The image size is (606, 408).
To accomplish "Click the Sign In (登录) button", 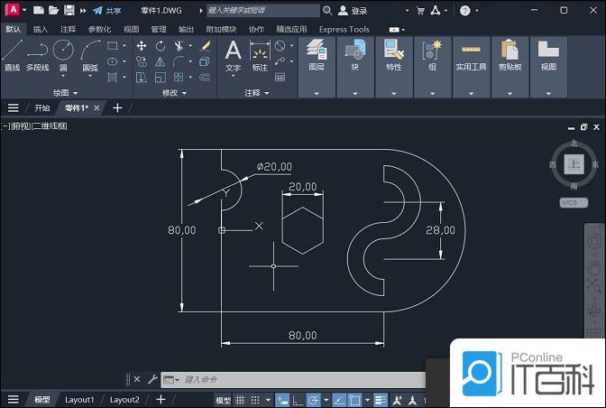I will click(353, 11).
